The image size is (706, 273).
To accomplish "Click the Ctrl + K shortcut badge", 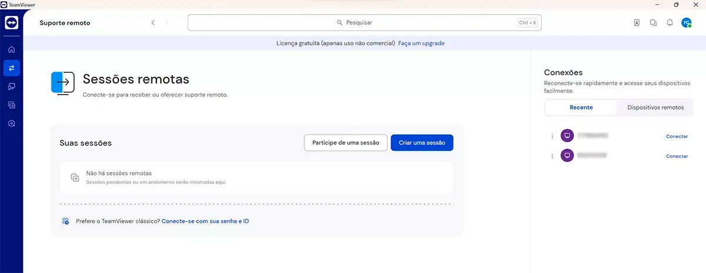I will click(x=527, y=23).
